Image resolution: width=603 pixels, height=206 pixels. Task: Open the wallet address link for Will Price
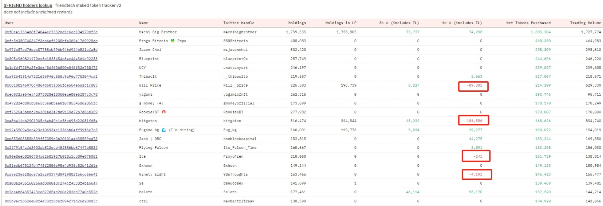coord(51,86)
